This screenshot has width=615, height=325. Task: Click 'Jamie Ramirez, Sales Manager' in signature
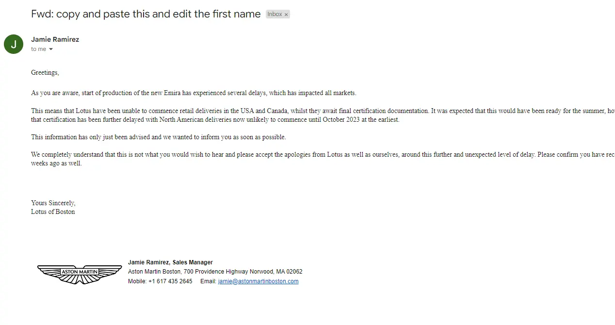point(170,262)
